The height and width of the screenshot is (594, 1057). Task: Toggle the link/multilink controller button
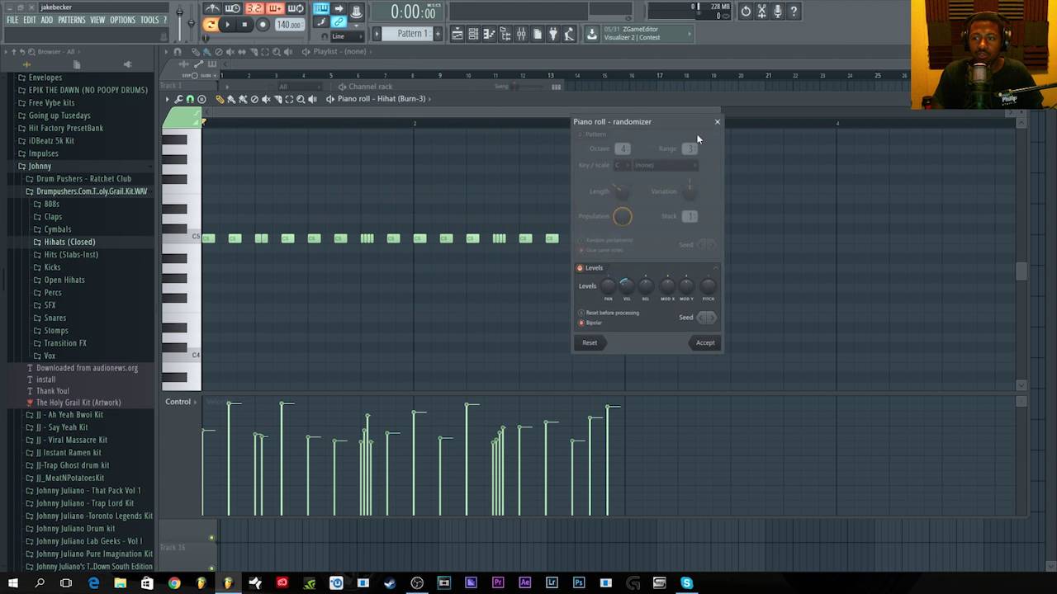(x=339, y=22)
